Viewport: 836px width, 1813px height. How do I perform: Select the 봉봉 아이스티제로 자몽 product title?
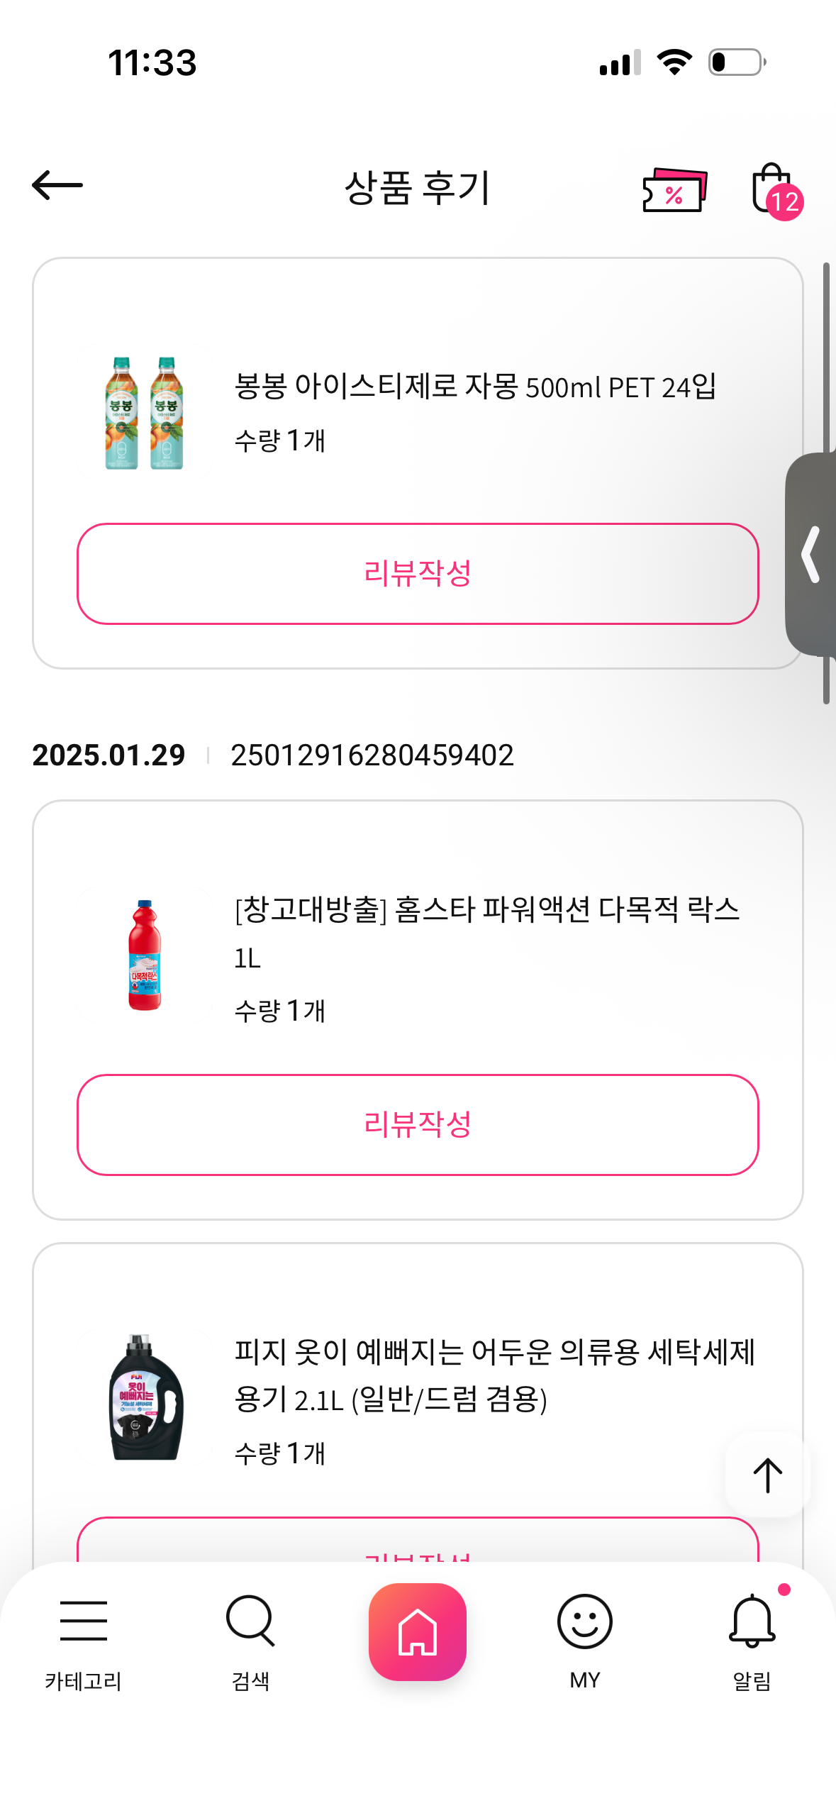click(475, 387)
